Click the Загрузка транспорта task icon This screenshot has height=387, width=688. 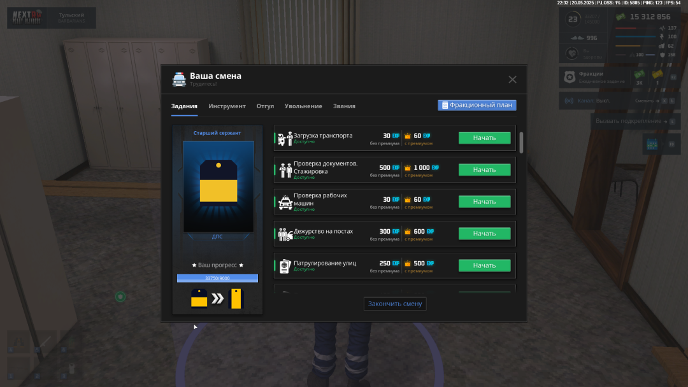[285, 139]
